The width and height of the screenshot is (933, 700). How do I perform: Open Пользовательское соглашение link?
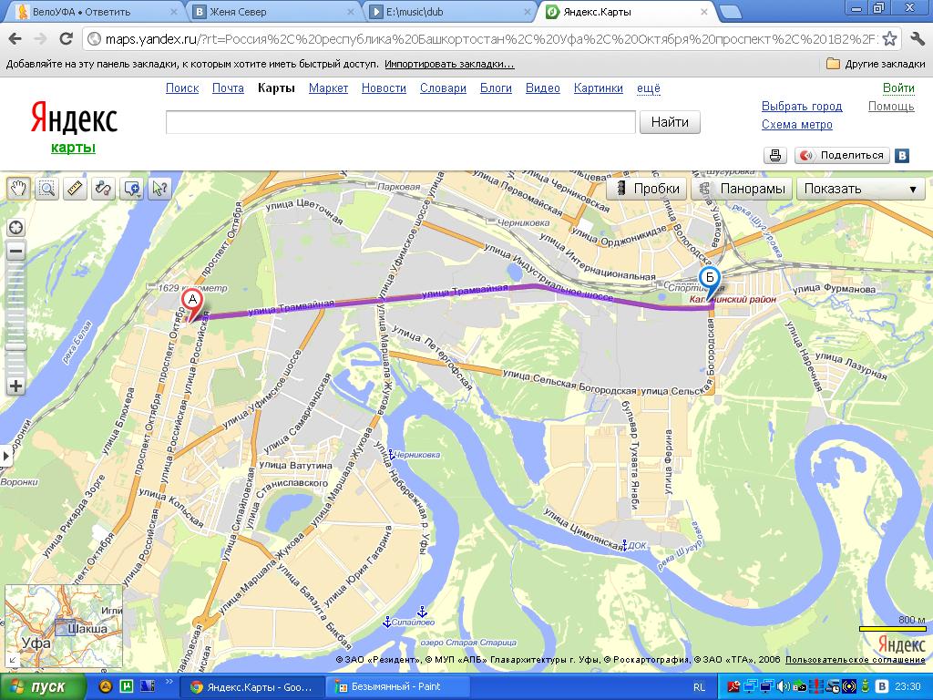856,660
